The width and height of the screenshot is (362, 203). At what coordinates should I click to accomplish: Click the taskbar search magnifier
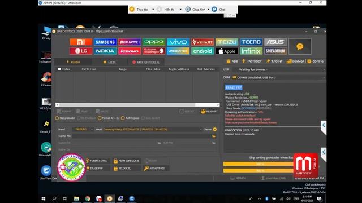[54, 198]
